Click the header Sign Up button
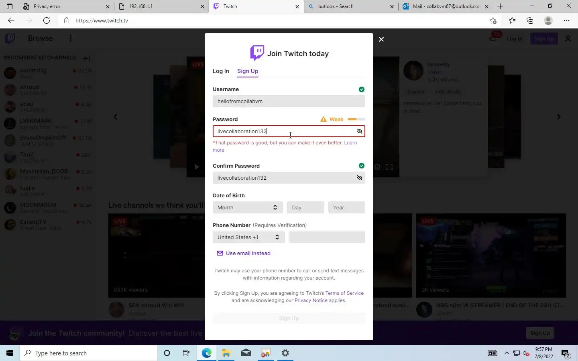The image size is (578, 361). [x=544, y=39]
